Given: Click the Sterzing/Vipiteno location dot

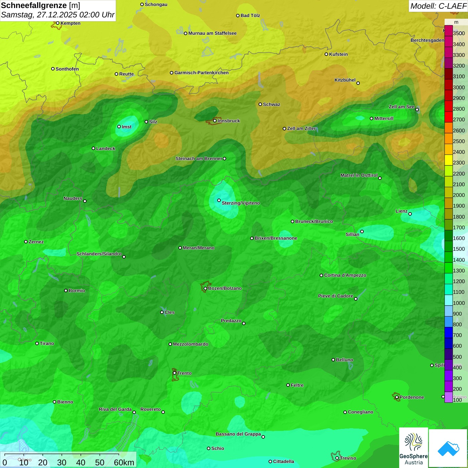Looking at the screenshot, I should pos(219,201).
